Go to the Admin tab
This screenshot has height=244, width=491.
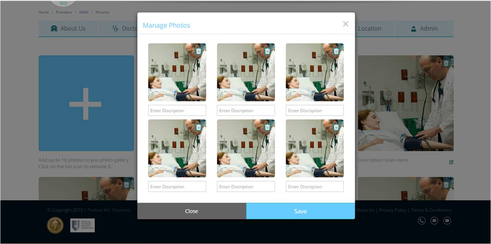click(424, 29)
